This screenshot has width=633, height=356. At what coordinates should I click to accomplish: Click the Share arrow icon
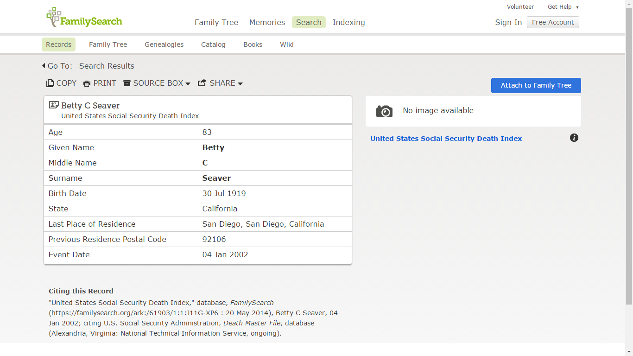[202, 83]
